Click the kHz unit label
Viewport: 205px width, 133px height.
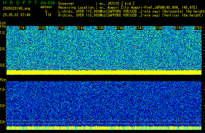coord(3,26)
